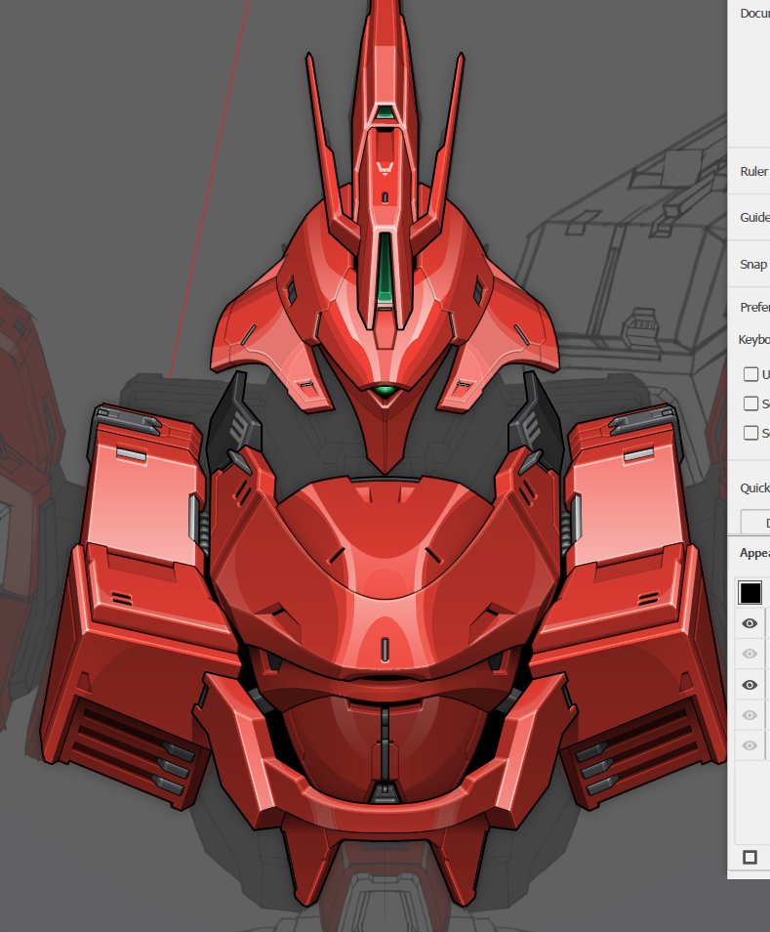Viewport: 770px width, 932px height.
Task: Click the 'Prefer' text in Properties panel
Action: (754, 307)
